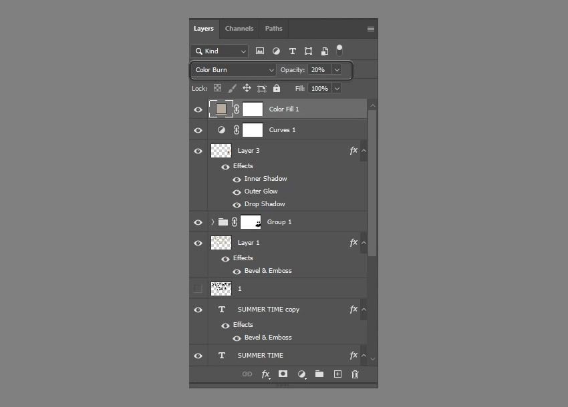Create a new layer with plus icon

coord(337,374)
